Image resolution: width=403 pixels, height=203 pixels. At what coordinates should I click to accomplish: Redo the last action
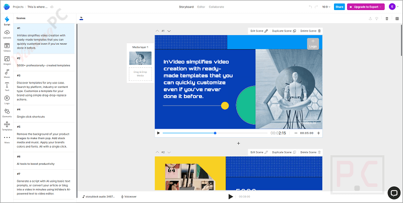click(x=316, y=7)
